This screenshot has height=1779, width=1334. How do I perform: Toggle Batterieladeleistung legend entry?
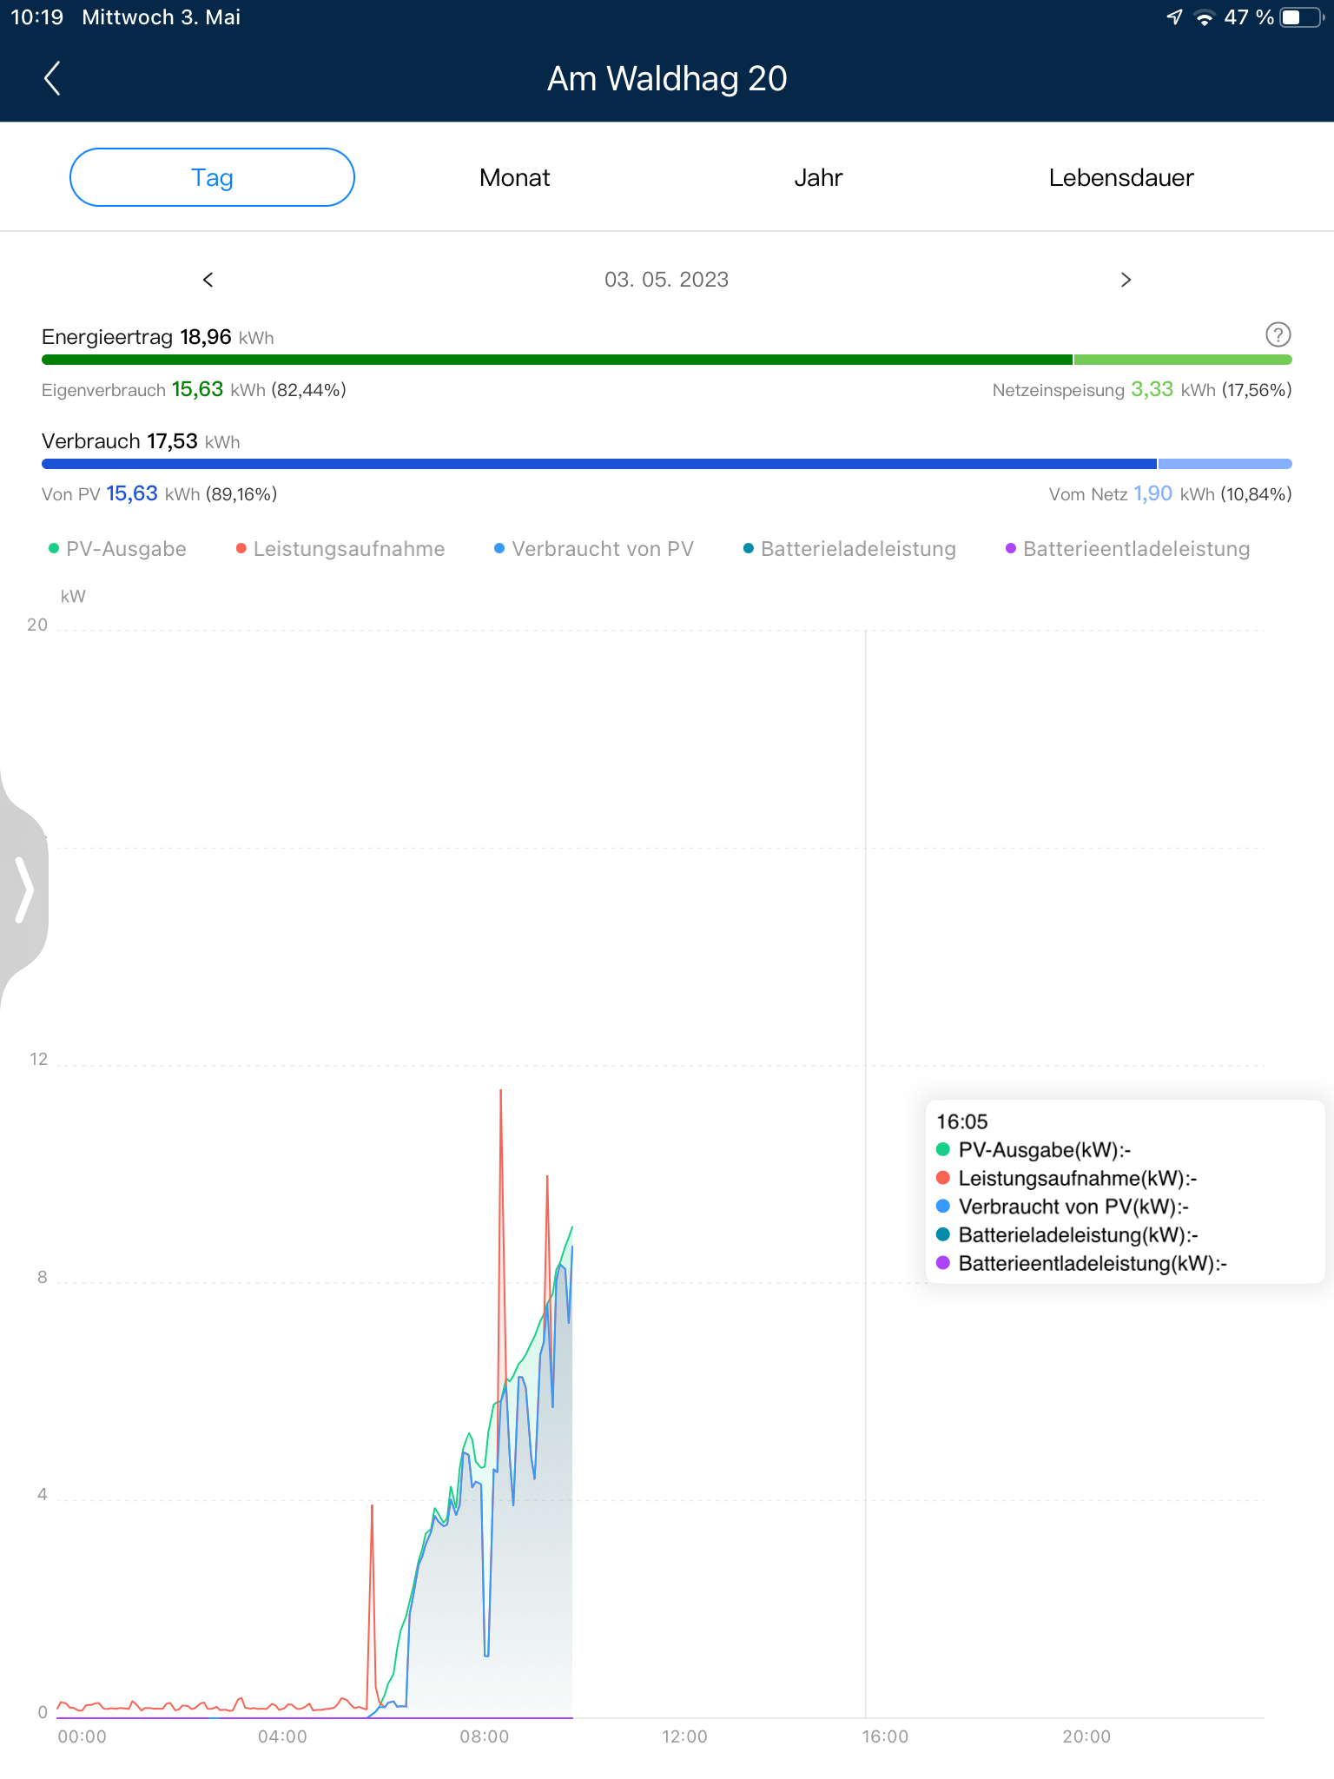(849, 549)
